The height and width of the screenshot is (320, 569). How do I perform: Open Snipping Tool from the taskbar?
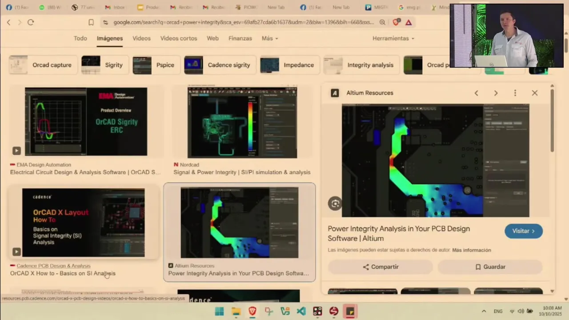click(268, 311)
